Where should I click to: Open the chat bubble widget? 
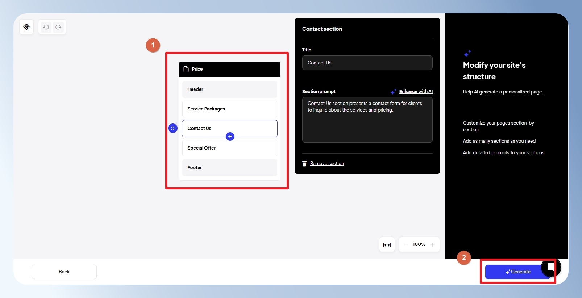pyautogui.click(x=551, y=268)
